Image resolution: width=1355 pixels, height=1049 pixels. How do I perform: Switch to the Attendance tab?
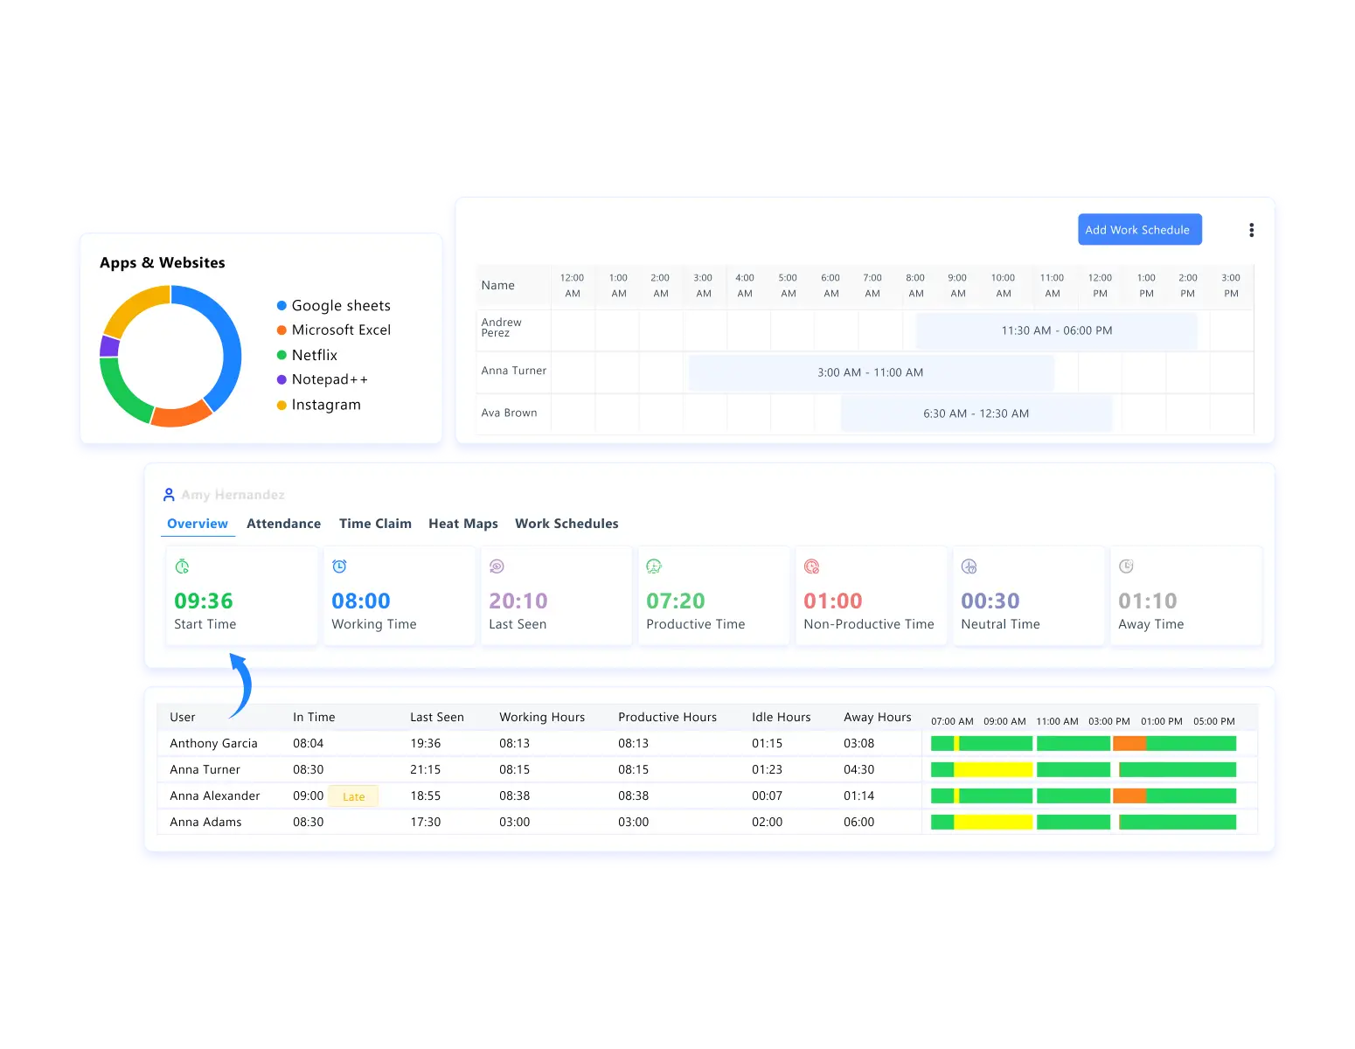[283, 523]
